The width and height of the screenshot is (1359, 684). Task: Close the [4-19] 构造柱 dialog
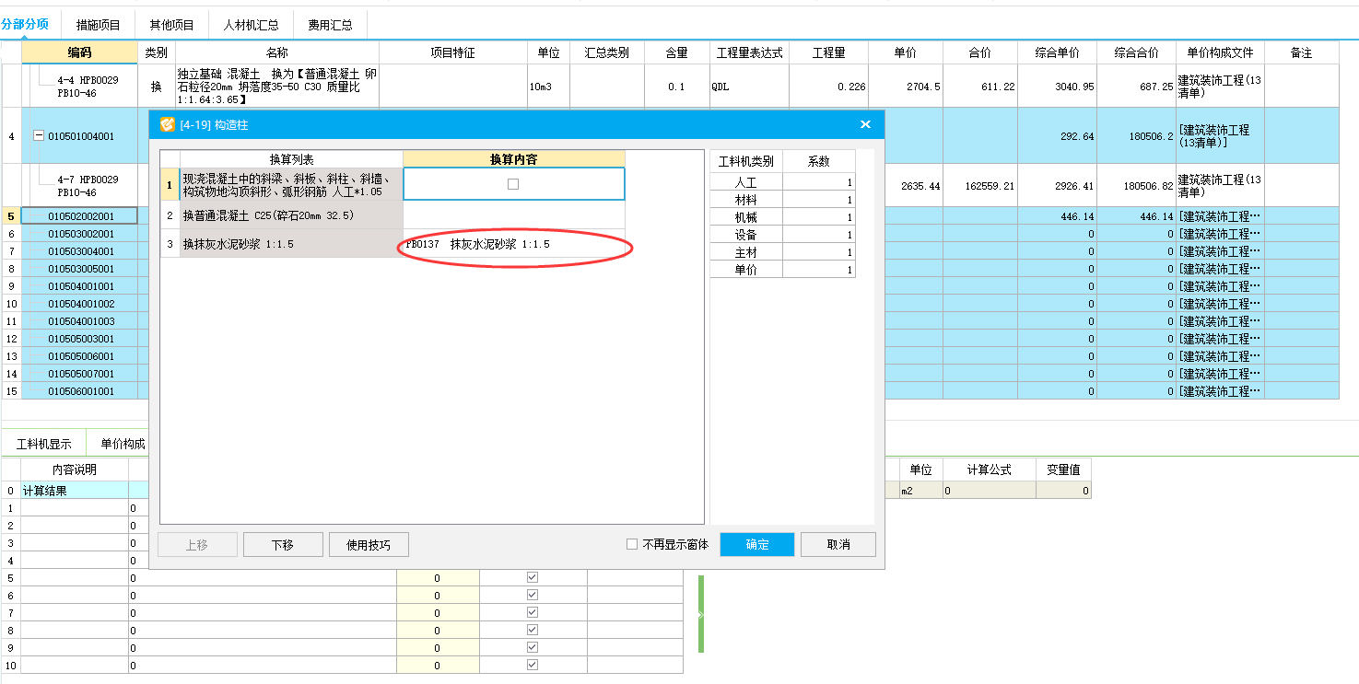point(865,124)
